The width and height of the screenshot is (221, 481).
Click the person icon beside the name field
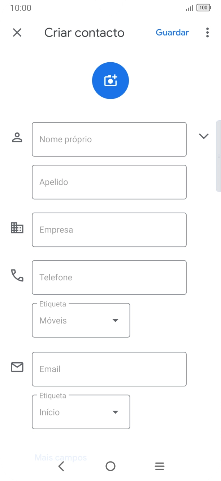pyautogui.click(x=17, y=138)
